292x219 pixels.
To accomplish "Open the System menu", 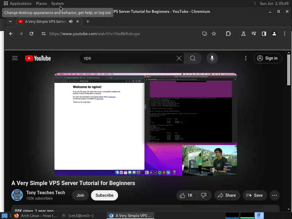I will point(57,3).
